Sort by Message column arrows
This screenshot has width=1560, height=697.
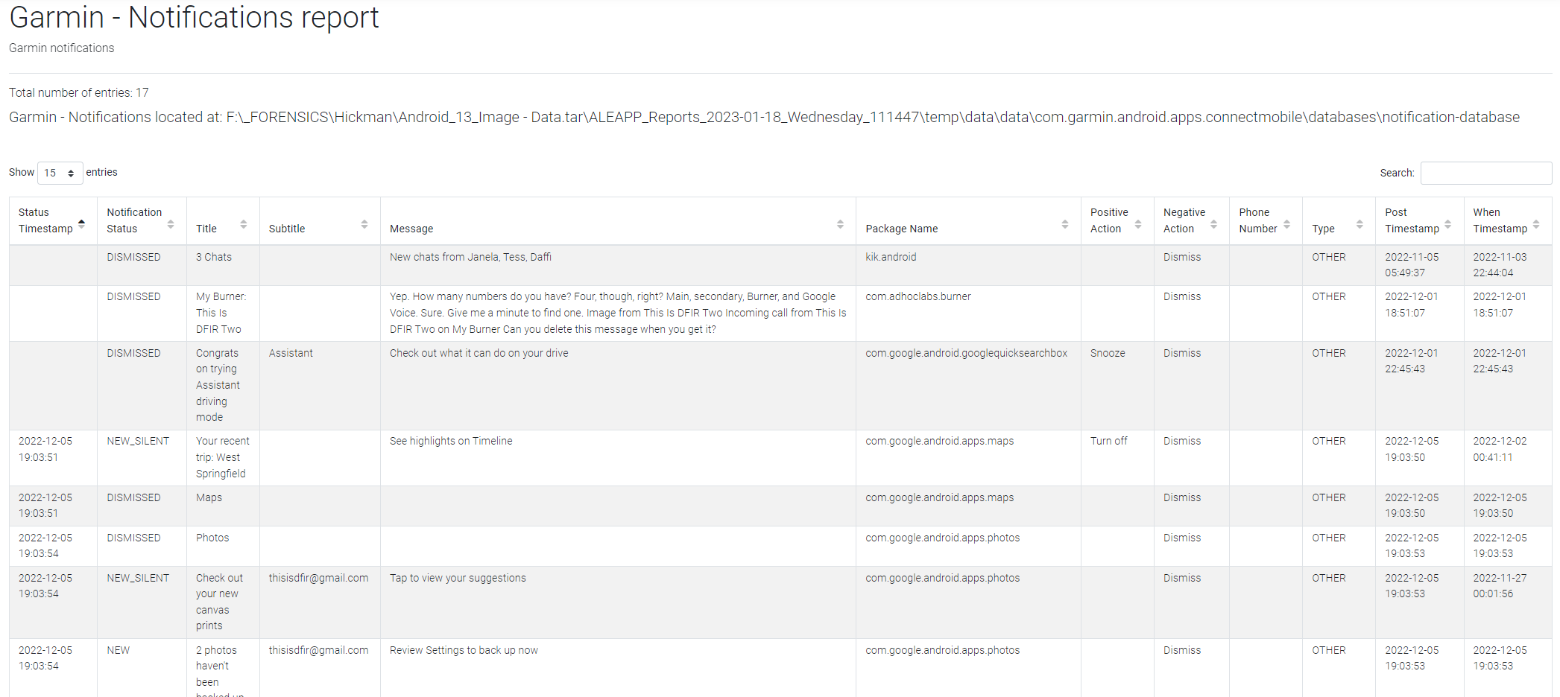(840, 224)
